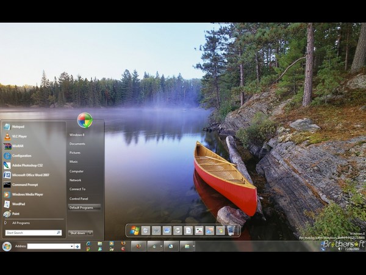Click the Go arrow beside Address bar
Screen dimensions: 366x275
coord(77,246)
